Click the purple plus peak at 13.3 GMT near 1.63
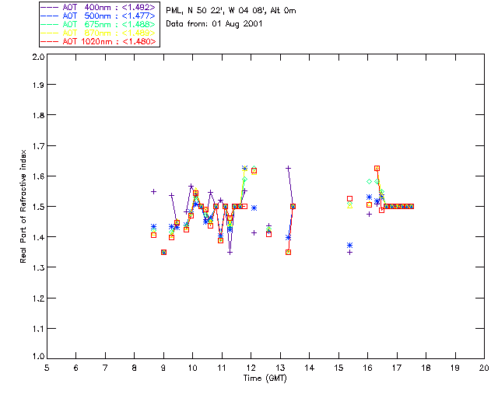 (288, 168)
